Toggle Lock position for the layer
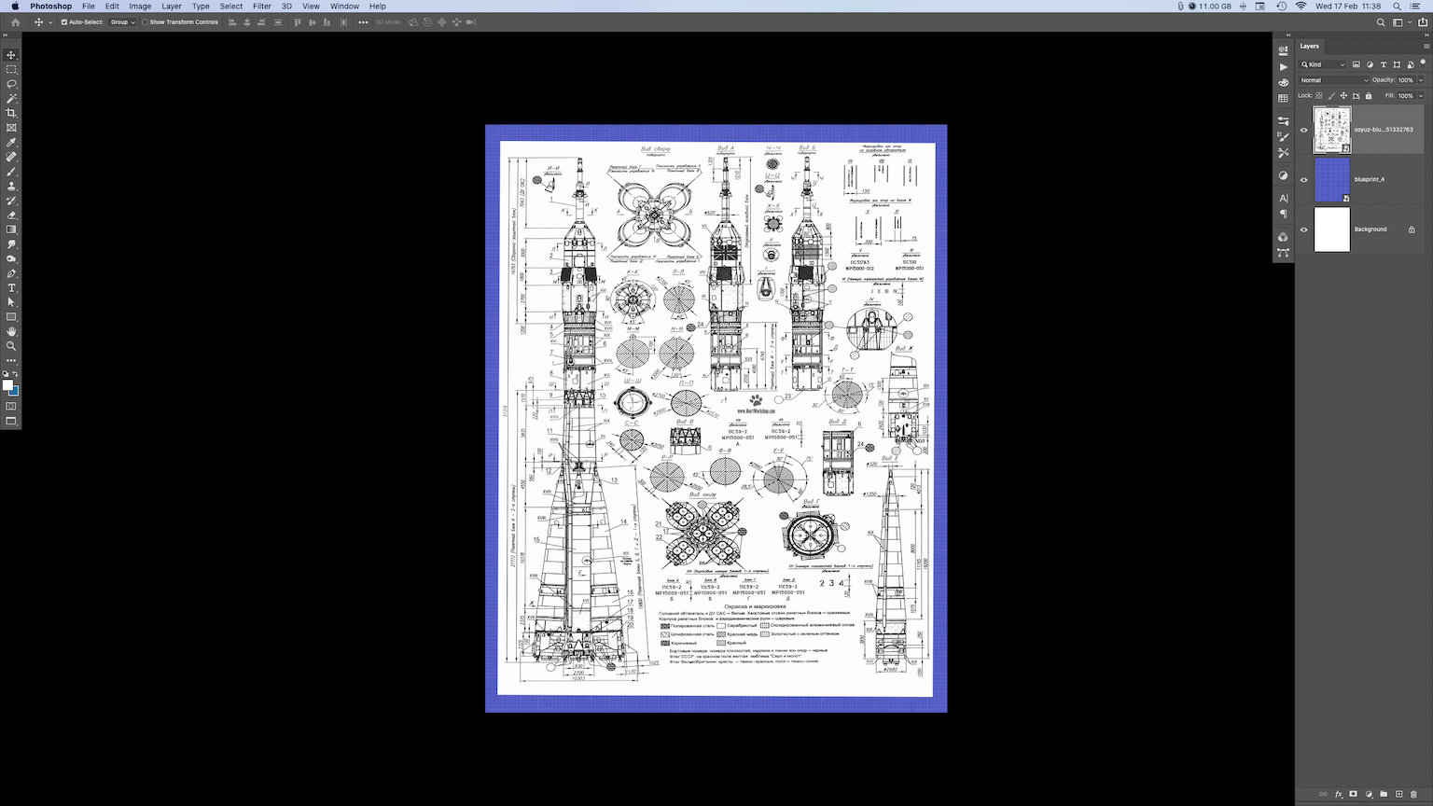This screenshot has width=1433, height=806. pos(1343,95)
